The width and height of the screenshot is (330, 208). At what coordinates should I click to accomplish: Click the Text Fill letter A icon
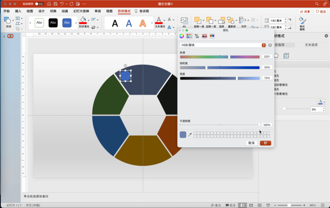click(x=159, y=20)
